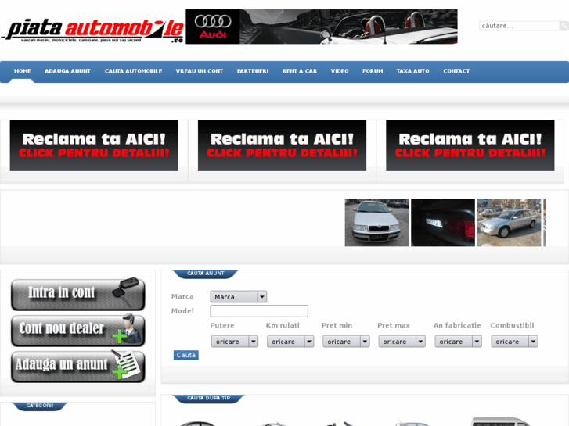Open the An fabricatie dropdown

tap(459, 342)
